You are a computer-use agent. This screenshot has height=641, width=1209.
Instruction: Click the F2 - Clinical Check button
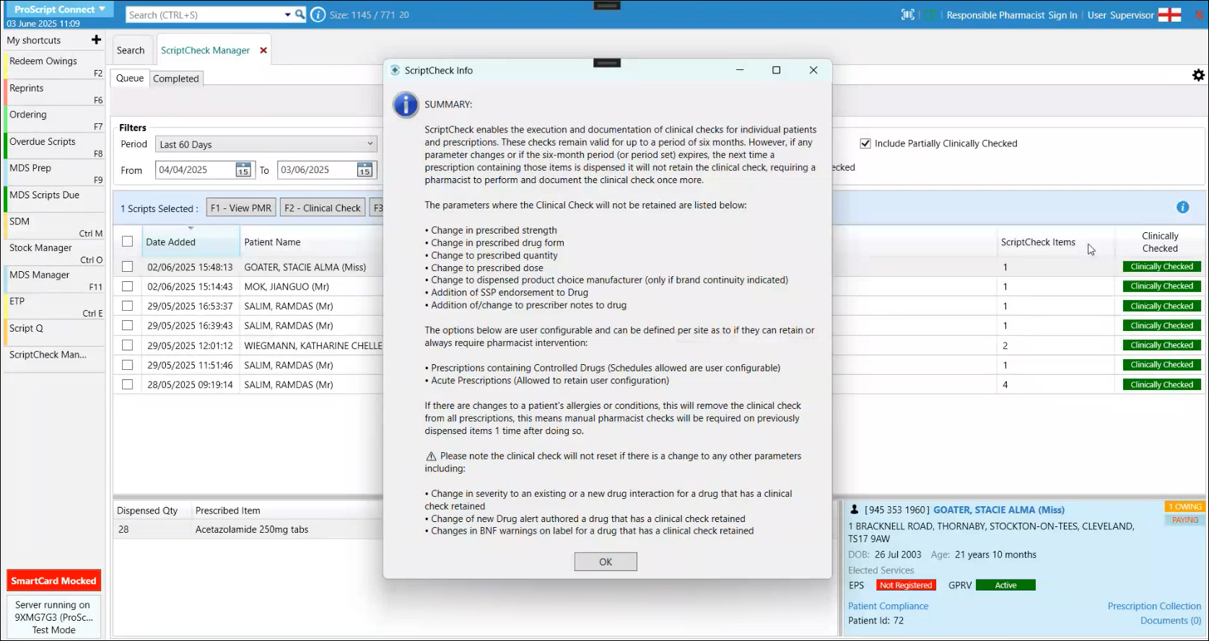[322, 208]
